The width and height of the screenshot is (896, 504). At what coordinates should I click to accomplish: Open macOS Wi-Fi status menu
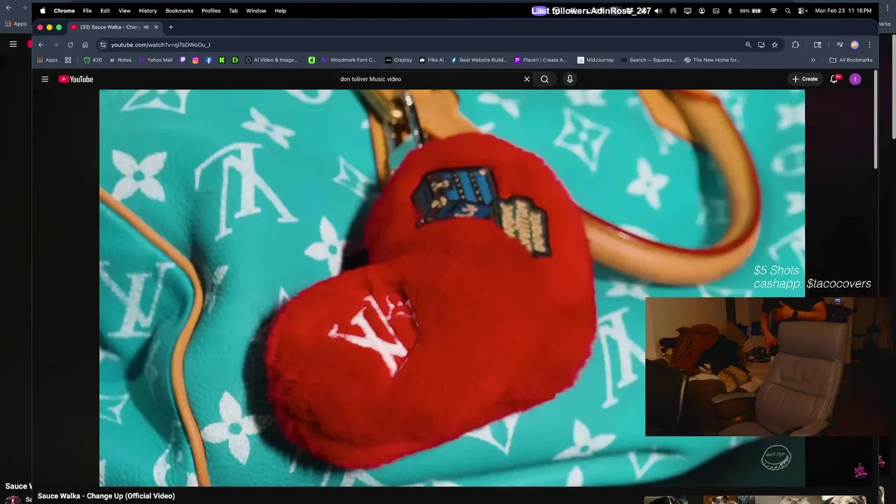773,10
